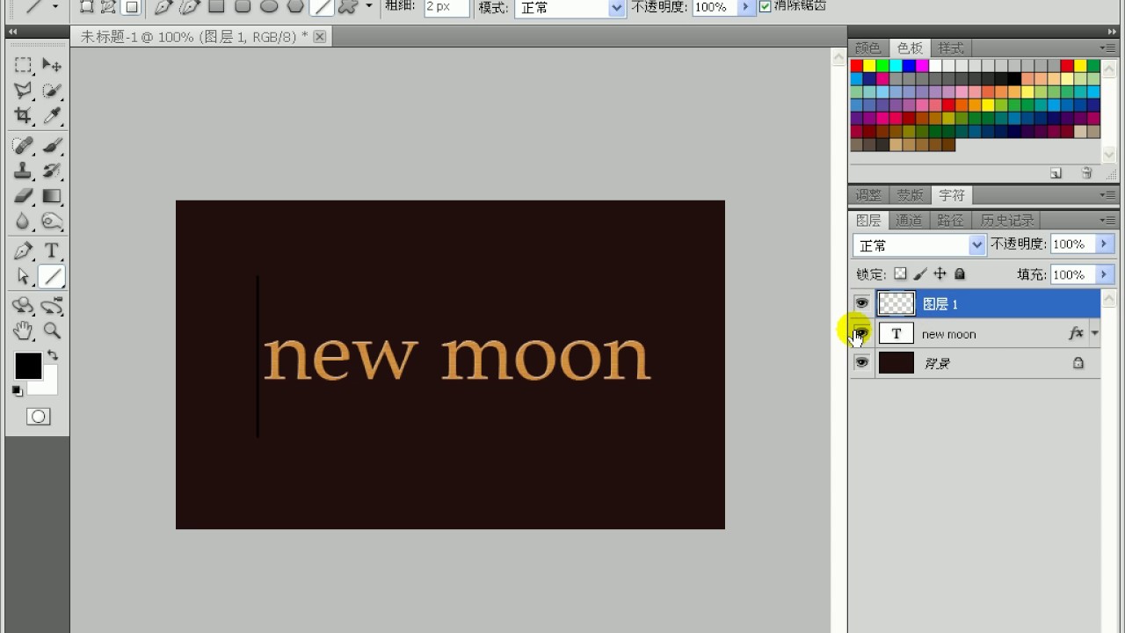1125x633 pixels.
Task: Select the 3D Orbit camera tool
Action: (52, 306)
